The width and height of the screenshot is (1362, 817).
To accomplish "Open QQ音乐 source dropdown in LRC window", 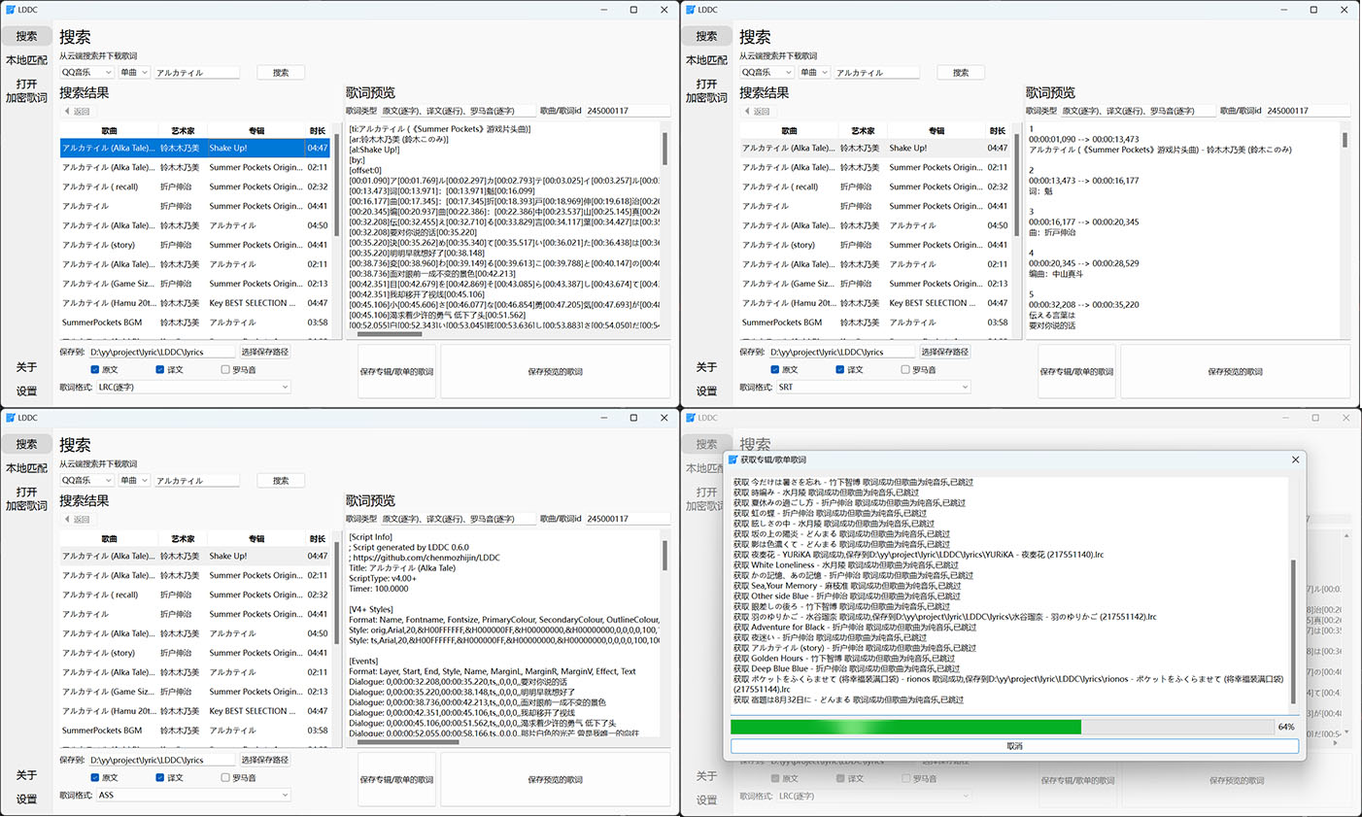I will pyautogui.click(x=86, y=72).
